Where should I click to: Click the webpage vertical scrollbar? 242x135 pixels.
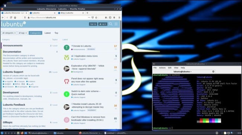click(x=121, y=41)
